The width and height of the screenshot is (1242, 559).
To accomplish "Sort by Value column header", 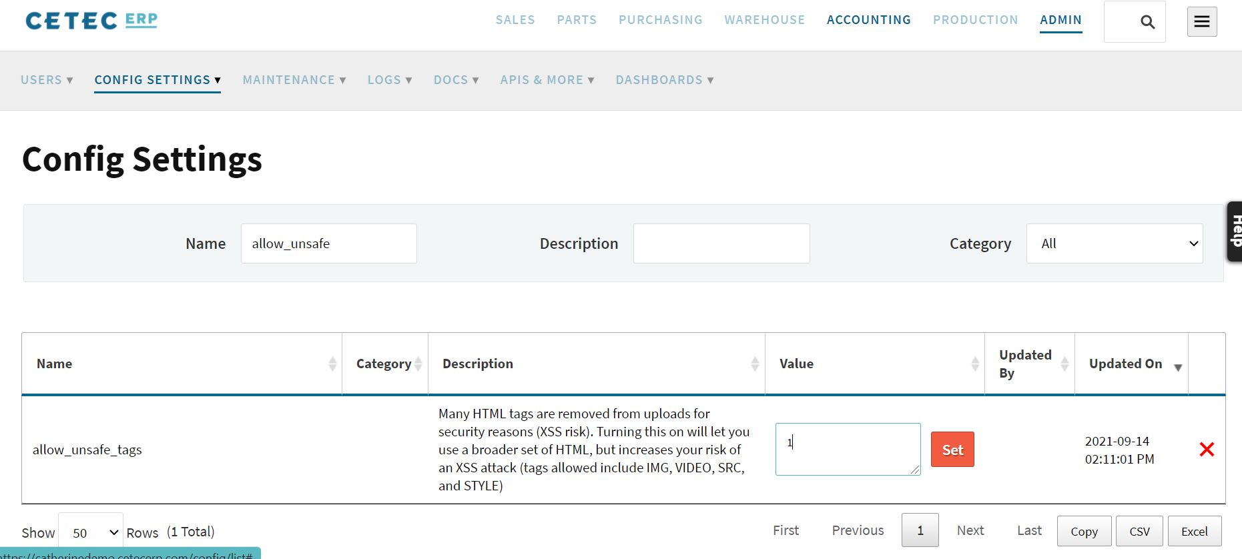I will (875, 364).
